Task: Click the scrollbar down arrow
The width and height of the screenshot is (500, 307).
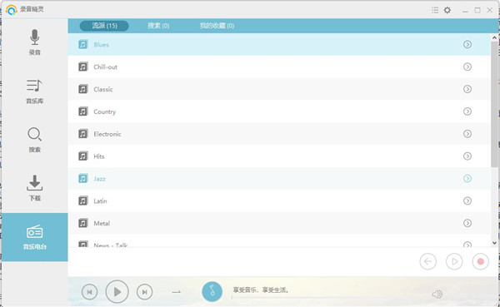Action: [x=494, y=243]
